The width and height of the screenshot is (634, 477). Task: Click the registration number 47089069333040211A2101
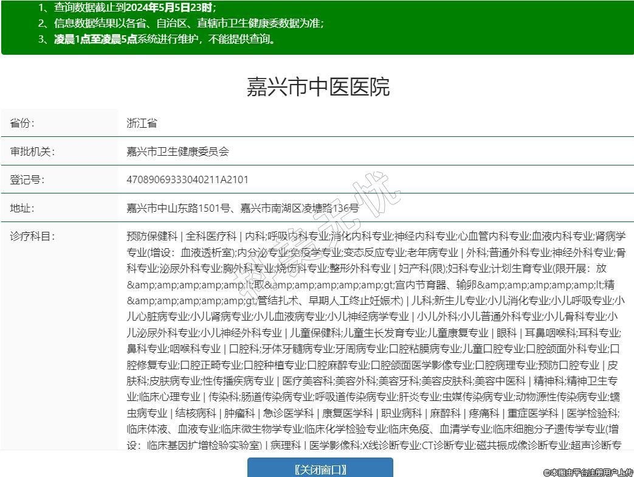click(187, 180)
